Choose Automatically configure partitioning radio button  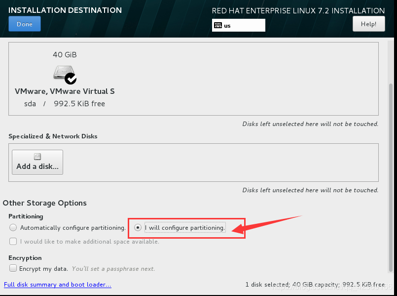13,227
